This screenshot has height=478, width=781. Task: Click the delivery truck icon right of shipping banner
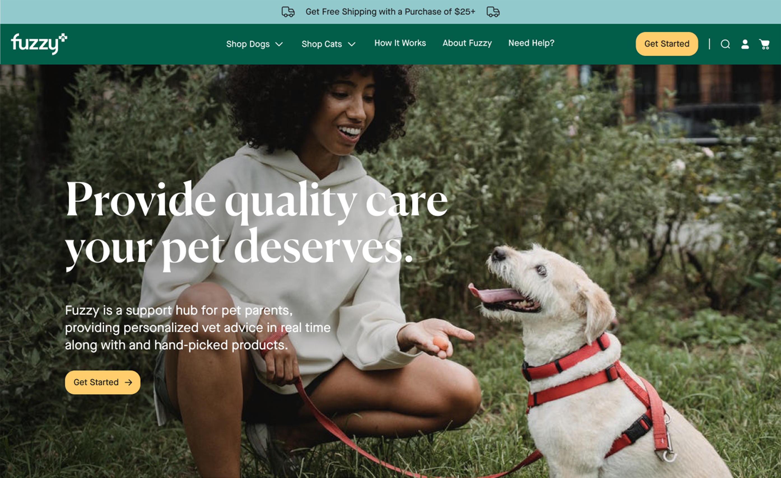pyautogui.click(x=493, y=12)
